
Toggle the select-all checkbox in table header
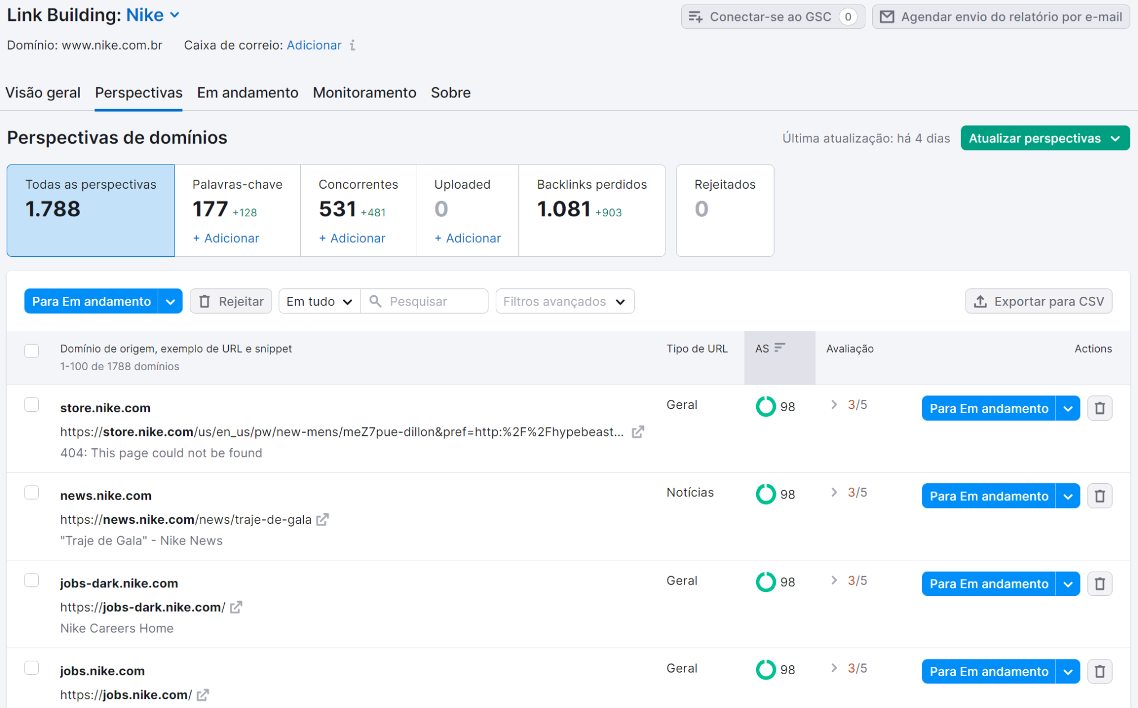pos(32,351)
